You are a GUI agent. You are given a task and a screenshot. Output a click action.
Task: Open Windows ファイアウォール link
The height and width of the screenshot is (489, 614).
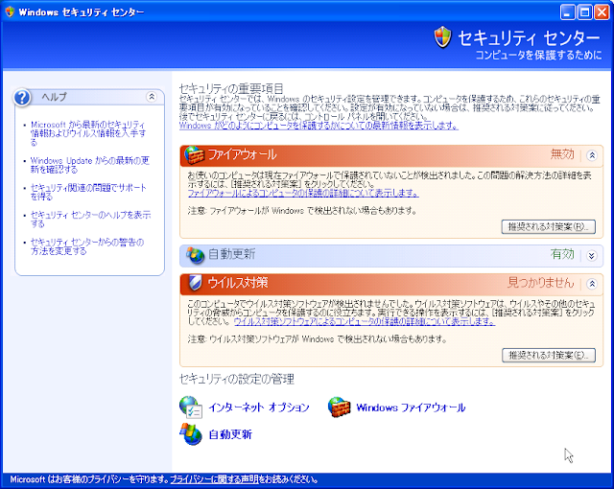click(411, 407)
